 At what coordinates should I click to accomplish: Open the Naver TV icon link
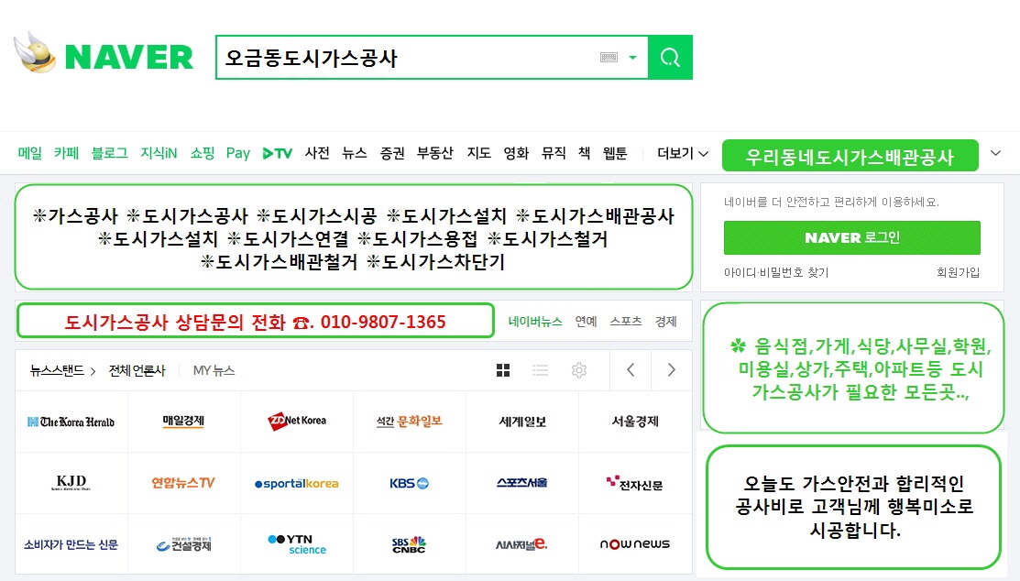point(277,154)
